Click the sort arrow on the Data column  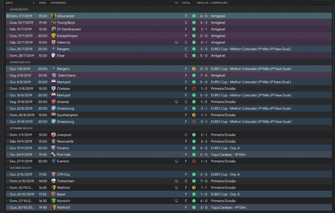(x=34, y=3)
